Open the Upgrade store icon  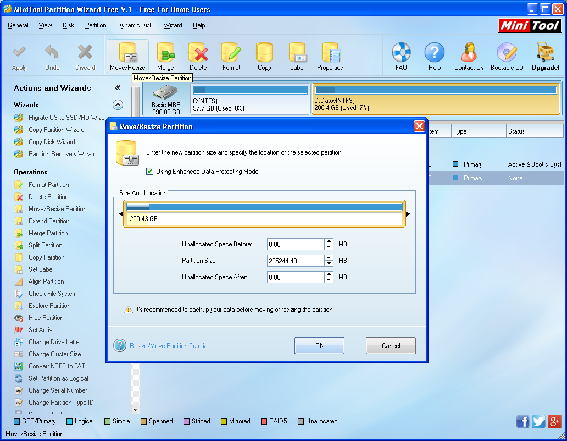544,56
